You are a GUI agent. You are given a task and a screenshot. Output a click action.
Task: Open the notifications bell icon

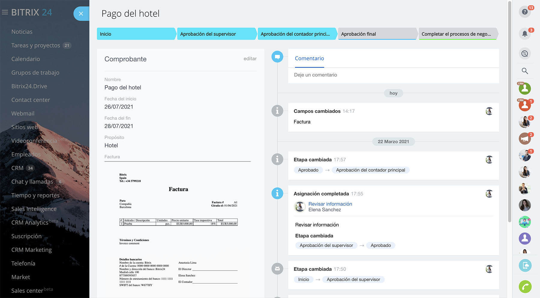pos(524,34)
